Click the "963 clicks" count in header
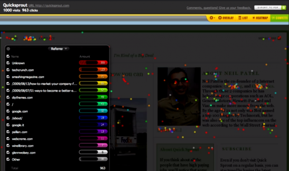This screenshot has width=289, height=171. click(x=30, y=11)
